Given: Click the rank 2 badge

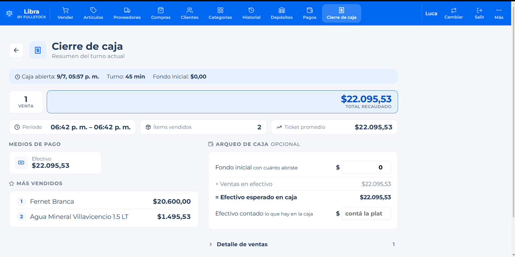Looking at the screenshot, I should point(21,217).
